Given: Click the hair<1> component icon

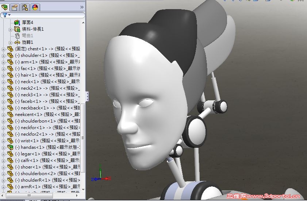Looking at the screenshot, I should point(10,75).
